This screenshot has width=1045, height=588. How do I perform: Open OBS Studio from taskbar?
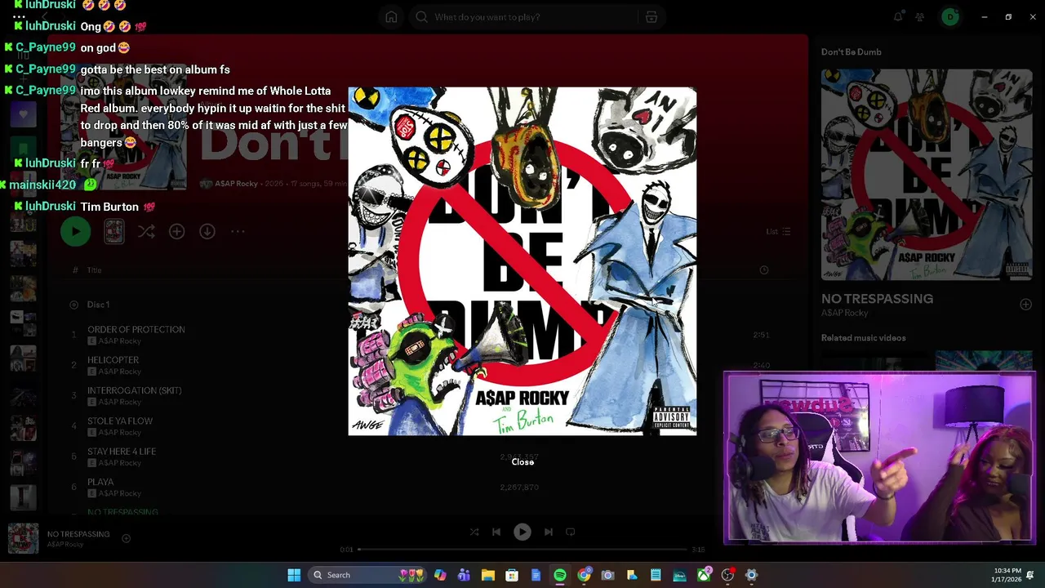(727, 575)
